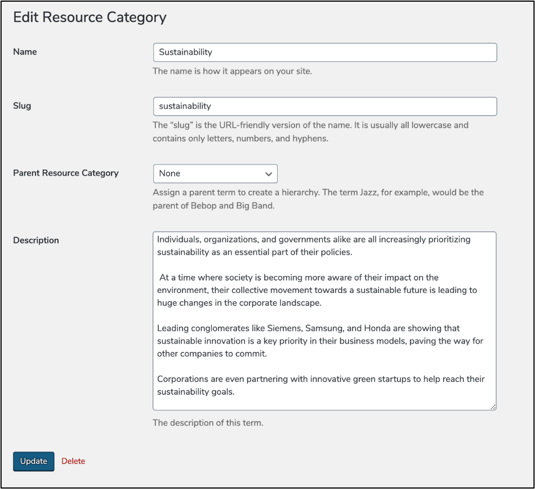Click the chevron arrow in the None dropdown
Image resolution: width=535 pixels, height=489 pixels.
click(x=268, y=174)
